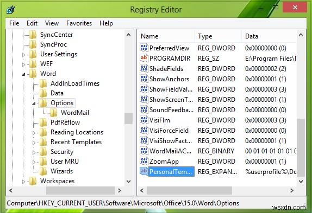312x213 pixels.
Task: Sort values by the Data column header
Action: tap(269, 36)
